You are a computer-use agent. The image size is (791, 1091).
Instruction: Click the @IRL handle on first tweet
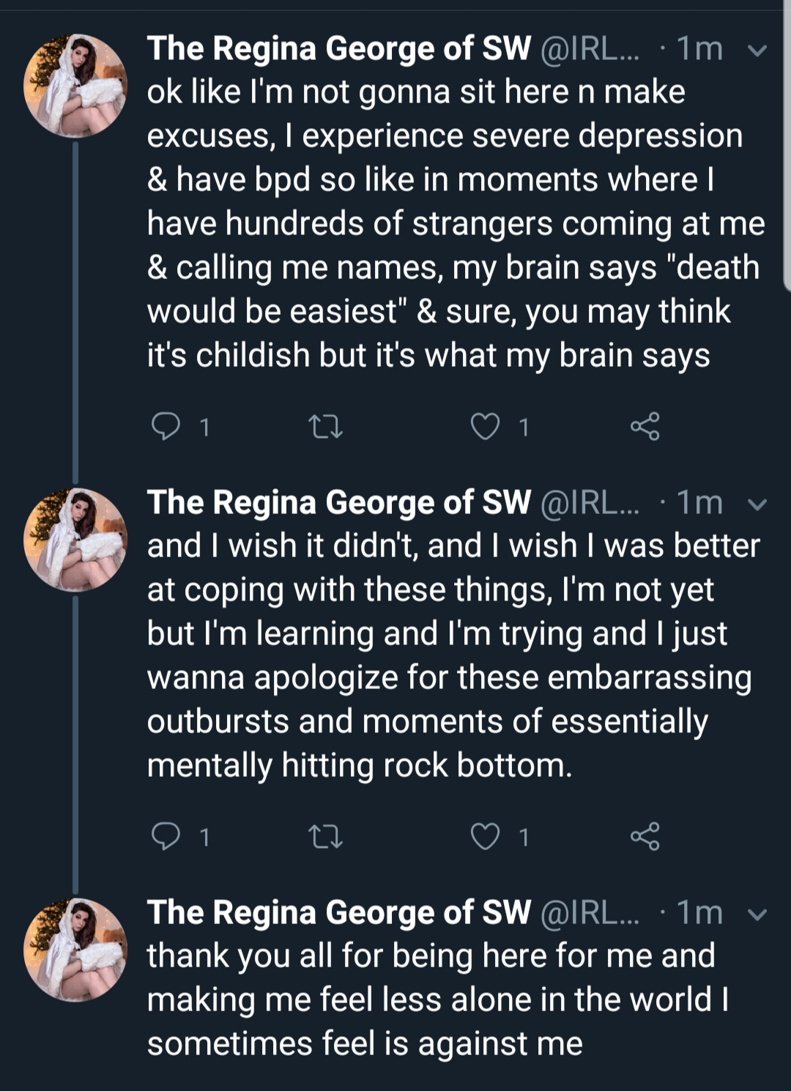click(x=590, y=49)
